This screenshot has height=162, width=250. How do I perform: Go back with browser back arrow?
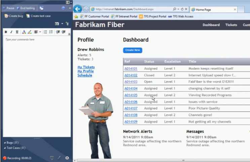point(78,9)
